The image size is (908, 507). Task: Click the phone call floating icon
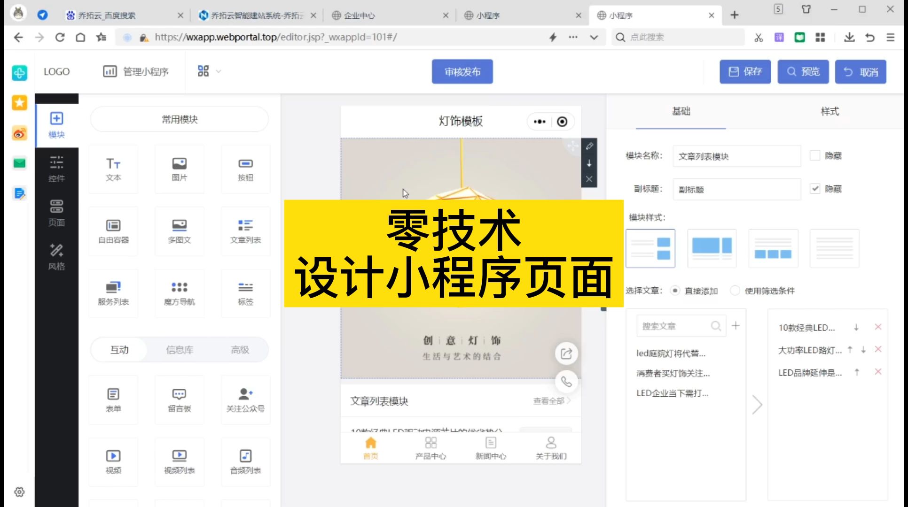[566, 382]
